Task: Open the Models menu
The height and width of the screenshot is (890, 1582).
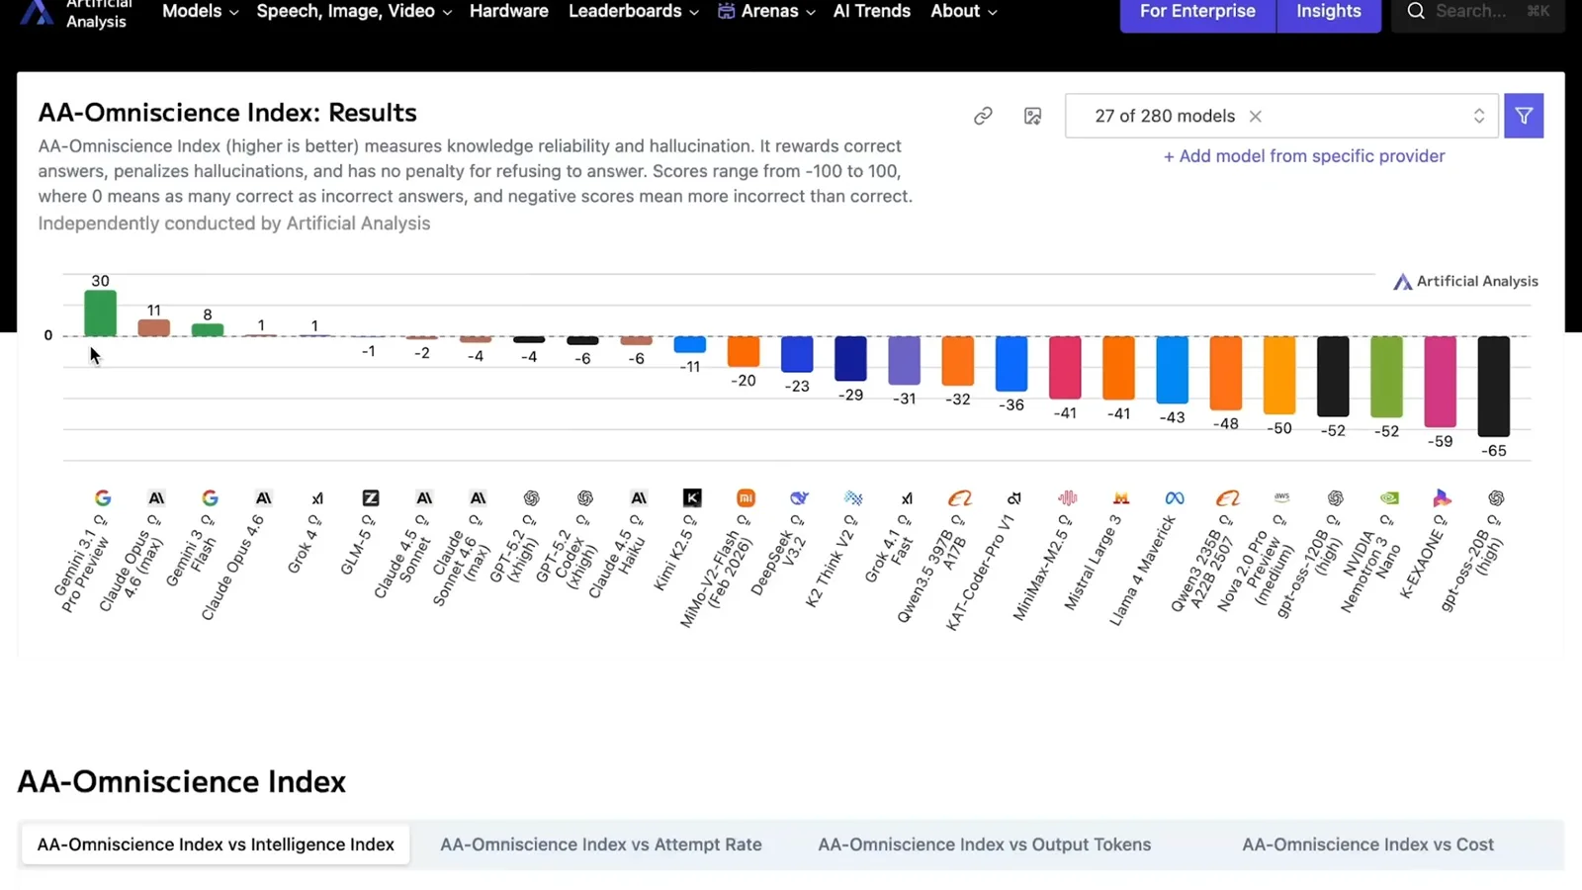Action: 201,11
